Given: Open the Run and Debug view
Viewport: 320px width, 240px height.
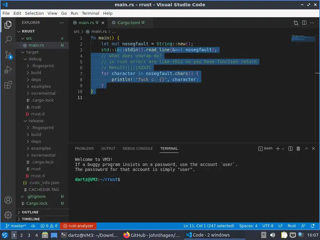Looking at the screenshot, I should (8, 70).
